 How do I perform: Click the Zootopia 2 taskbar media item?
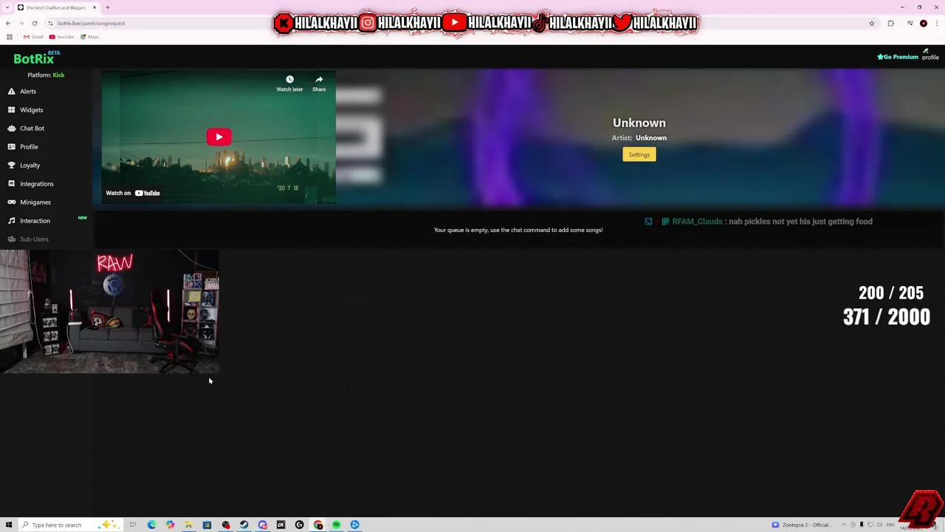[802, 525]
